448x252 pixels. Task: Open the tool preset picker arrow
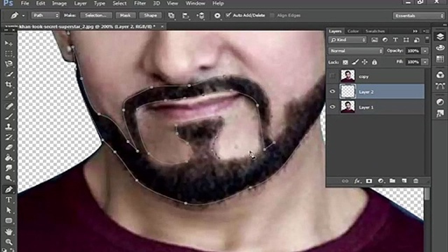23,15
